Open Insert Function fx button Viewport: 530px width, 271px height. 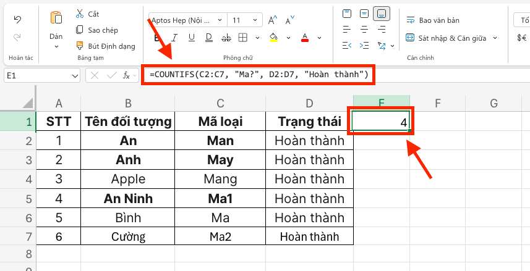(x=126, y=75)
